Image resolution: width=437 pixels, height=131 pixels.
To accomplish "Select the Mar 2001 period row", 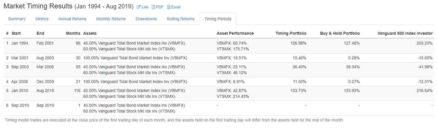I will (x=218, y=58).
